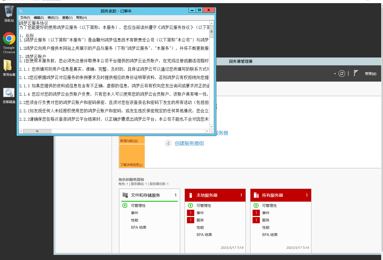
Task: Click the '1、总则' heading in Notepad
Action: tap(26, 36)
